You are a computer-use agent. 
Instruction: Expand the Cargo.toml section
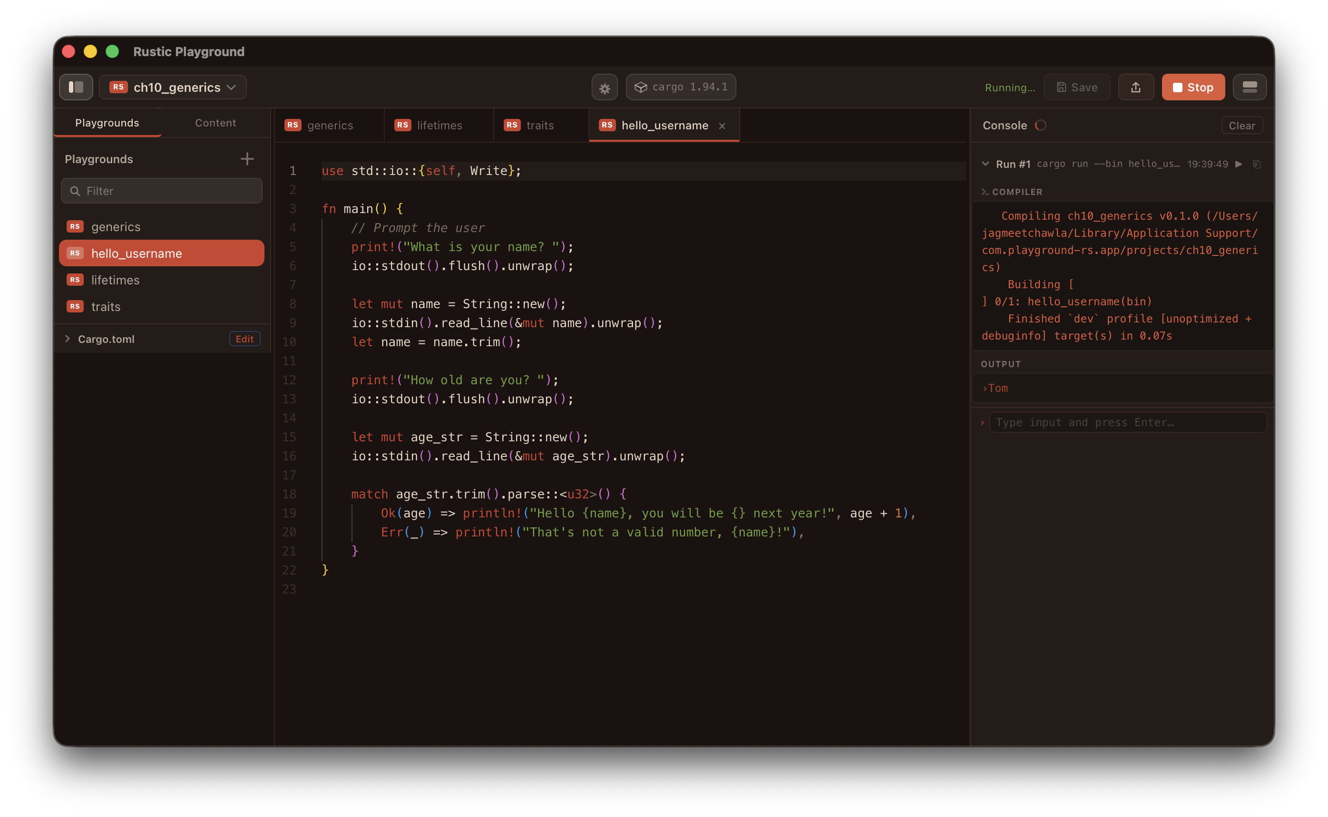[68, 339]
